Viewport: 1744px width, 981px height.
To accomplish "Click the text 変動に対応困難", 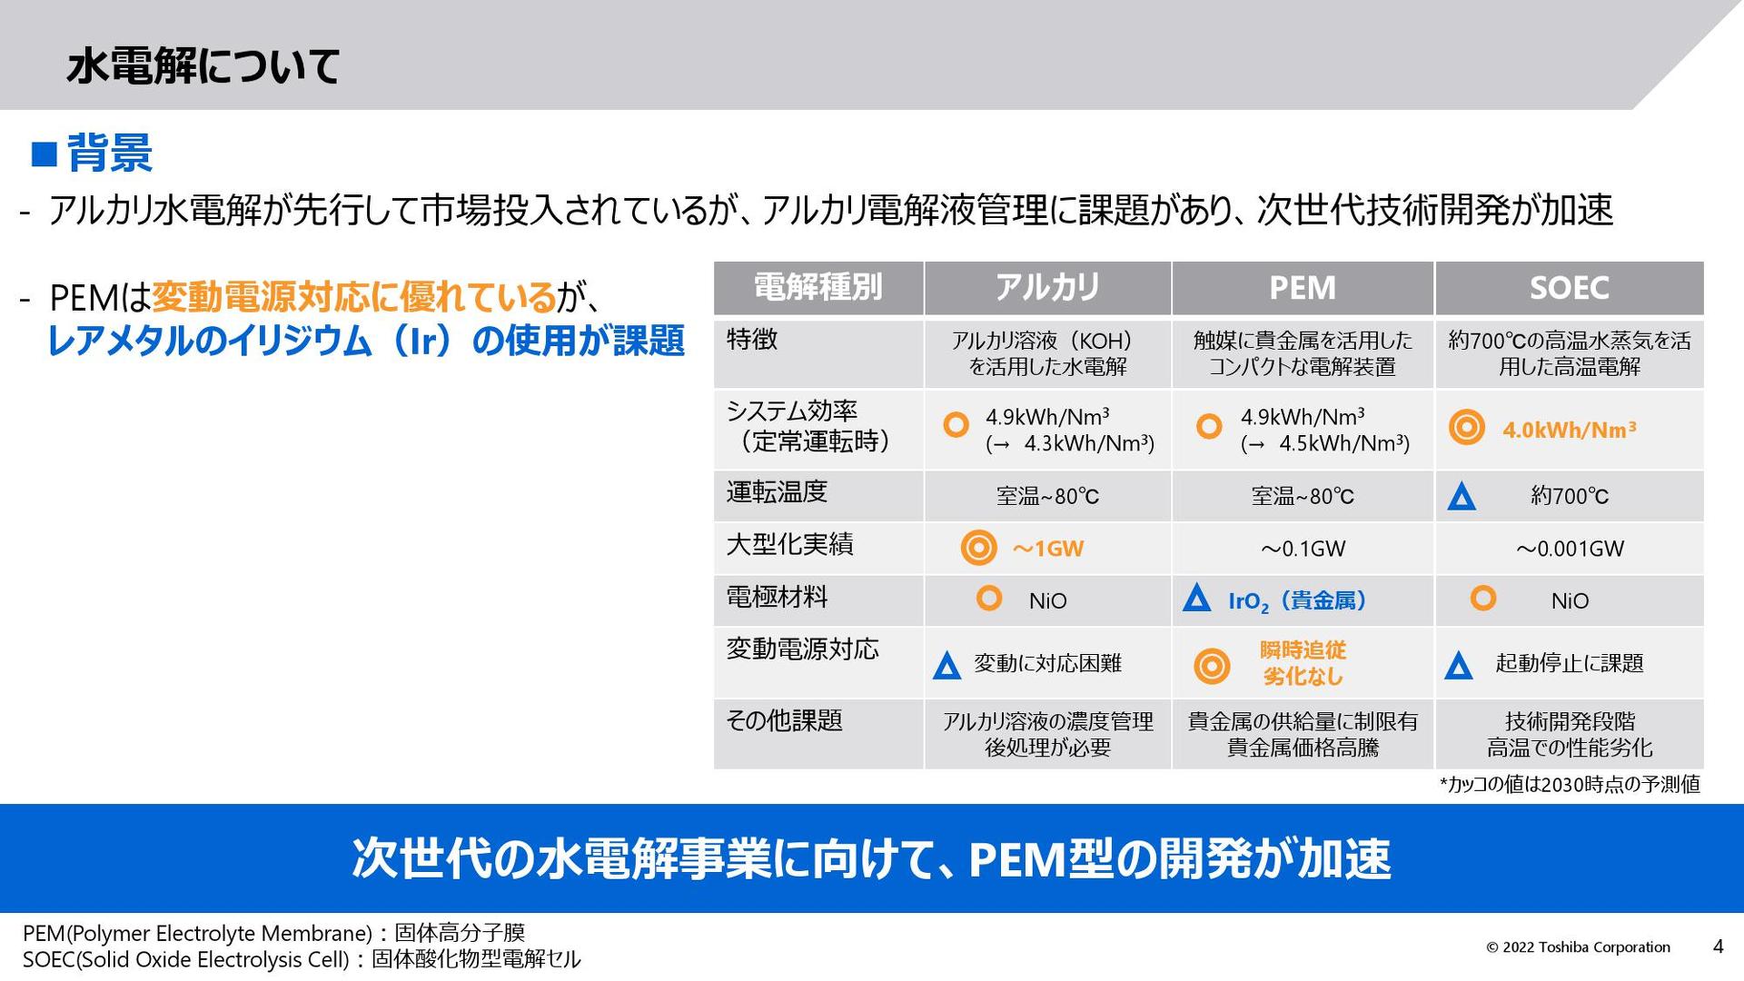I will (1047, 663).
